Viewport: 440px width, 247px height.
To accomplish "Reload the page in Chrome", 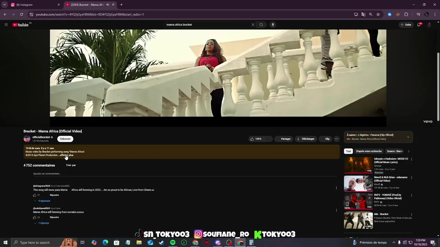I will 21,14.
